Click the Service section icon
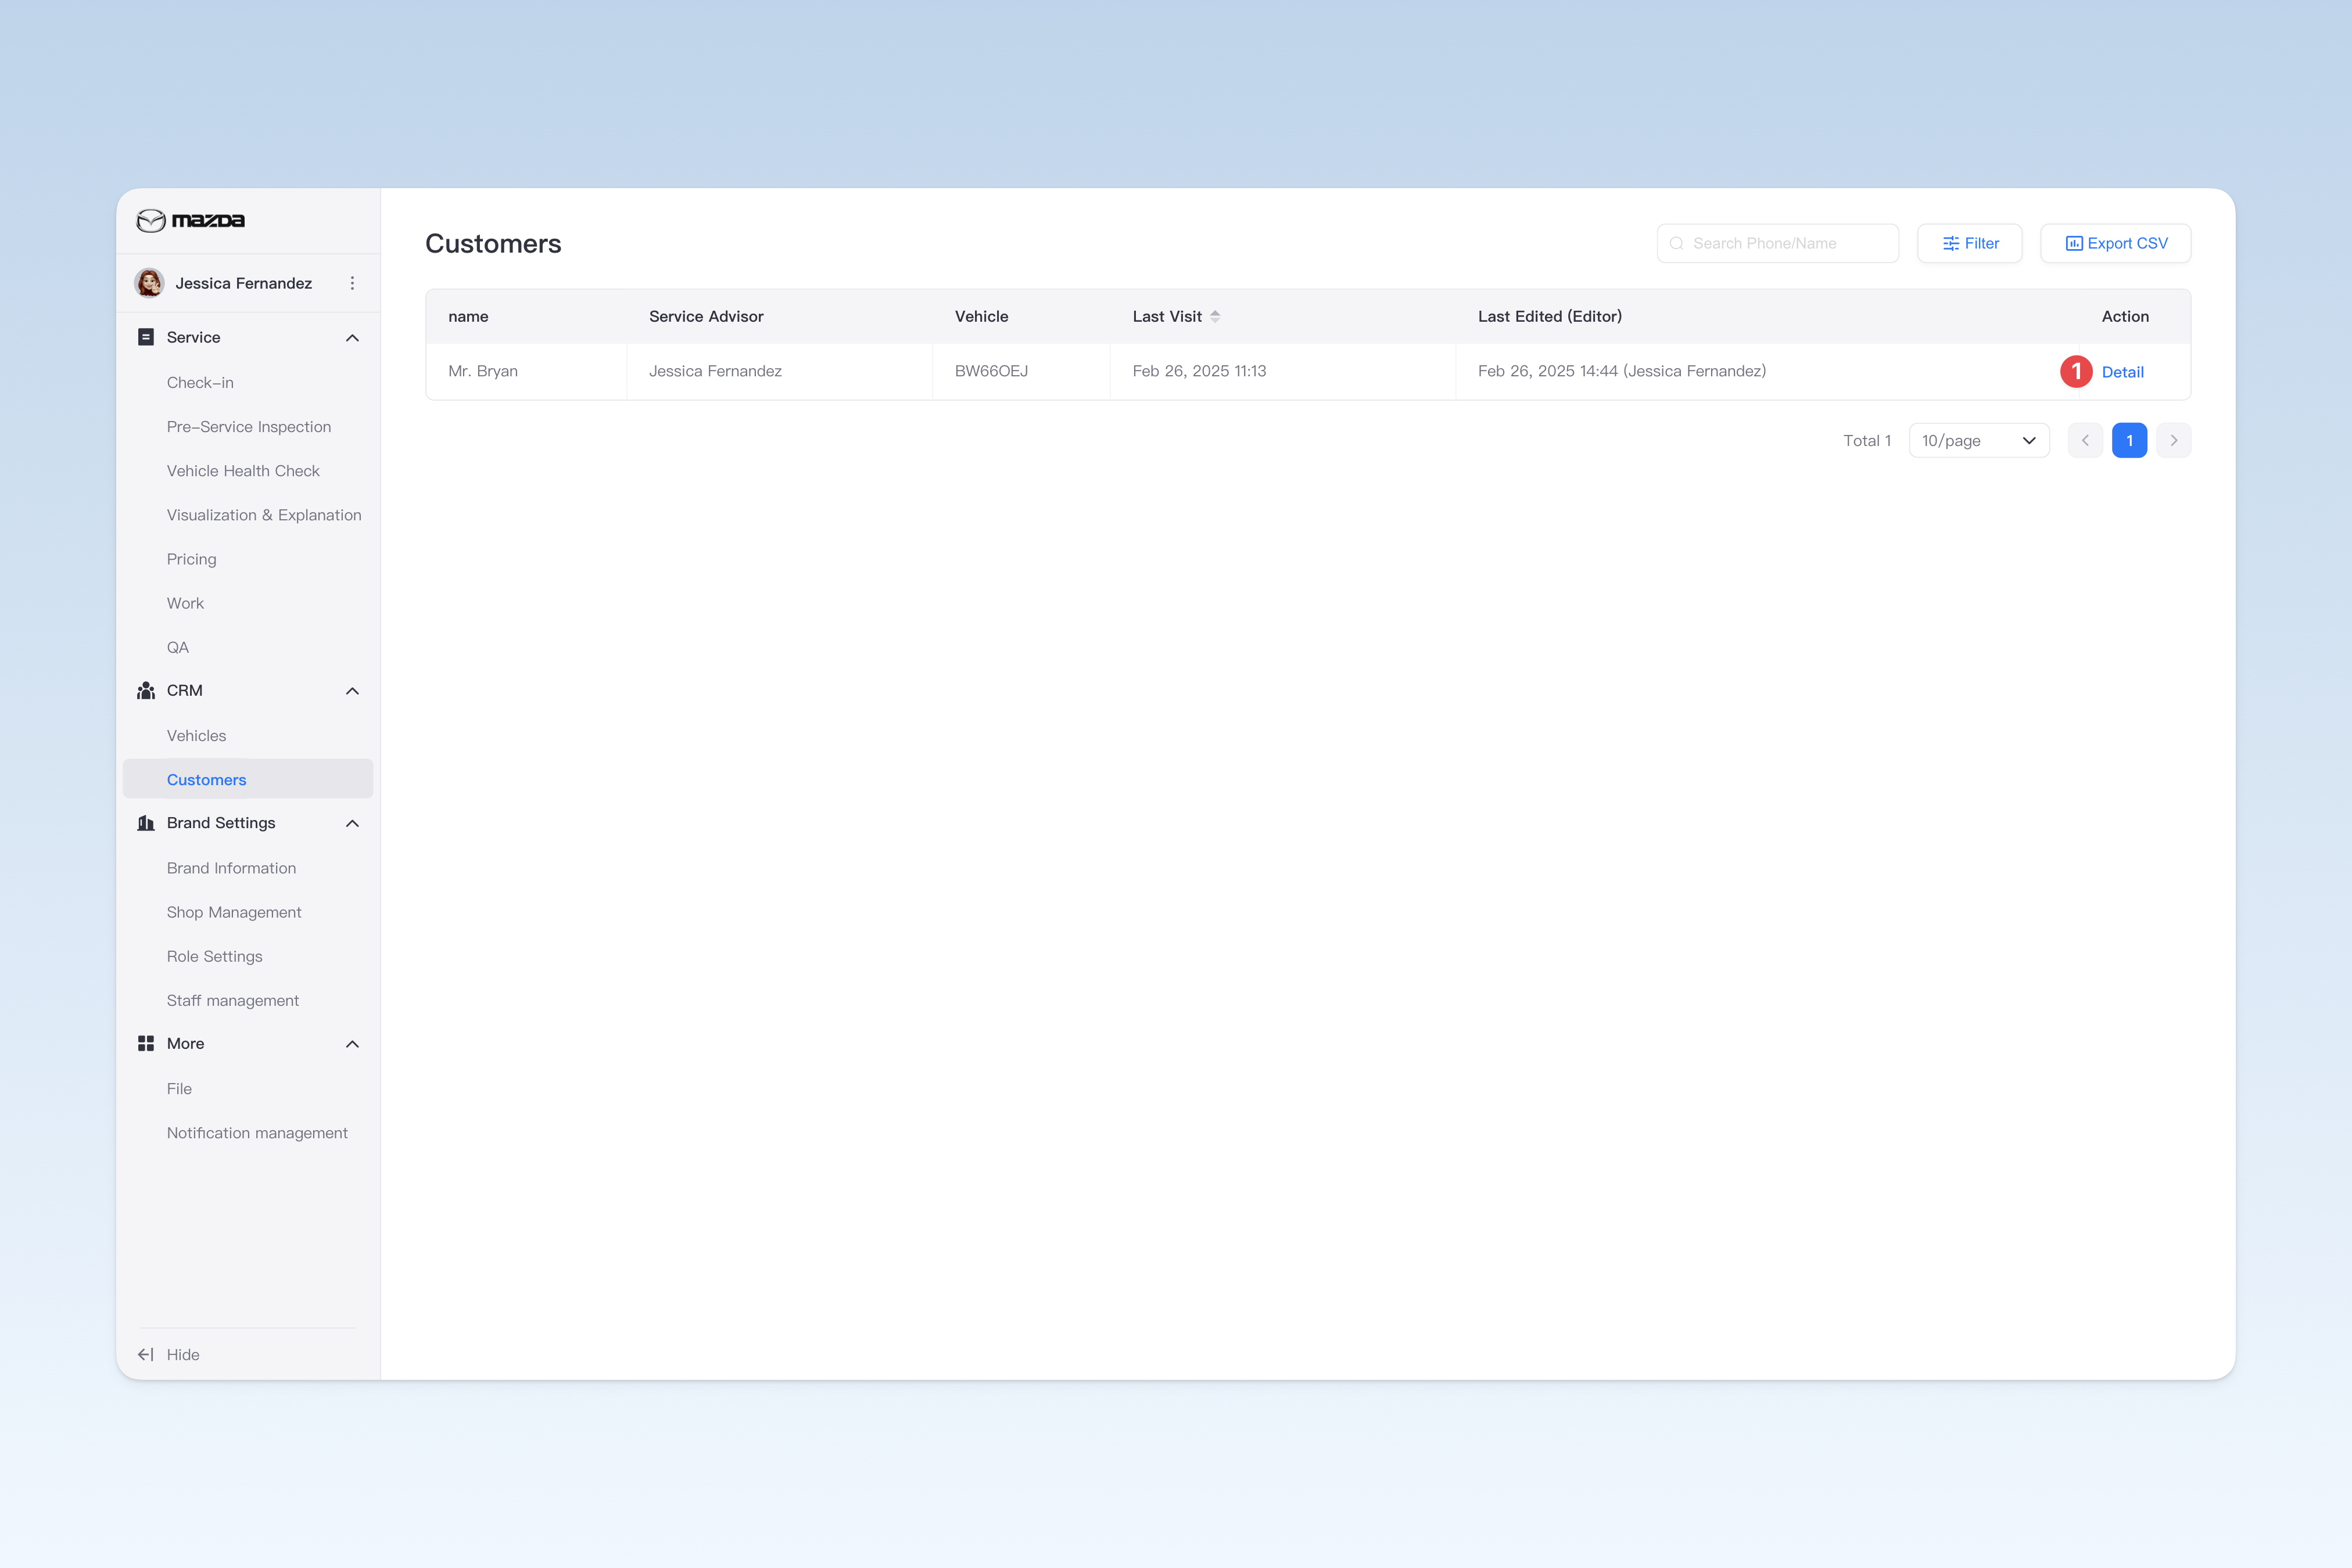 [x=146, y=337]
